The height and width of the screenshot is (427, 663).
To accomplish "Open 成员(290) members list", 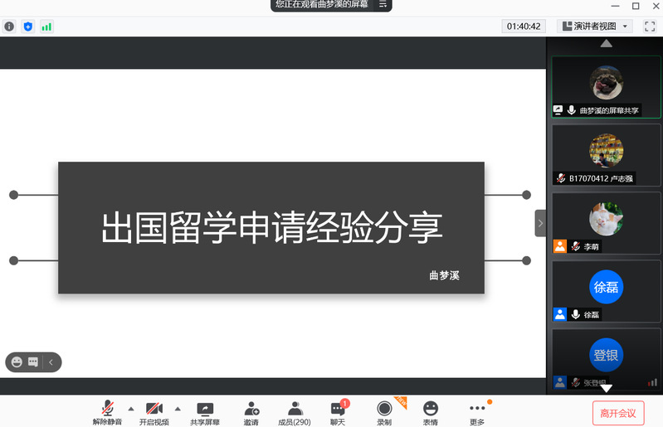I will (x=295, y=412).
